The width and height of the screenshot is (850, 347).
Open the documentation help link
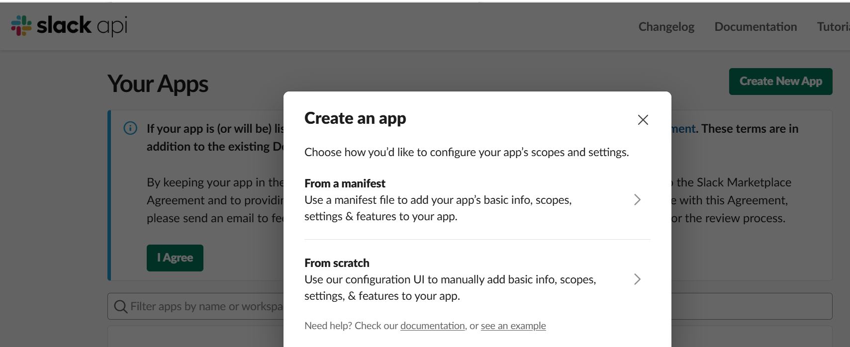[432, 326]
